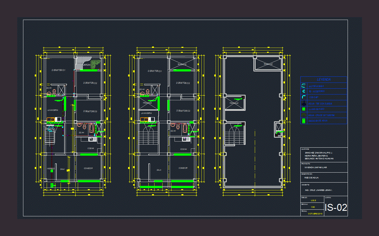Select the tee con subida legend symbol
The height and width of the screenshot is (236, 379).
point(303,103)
